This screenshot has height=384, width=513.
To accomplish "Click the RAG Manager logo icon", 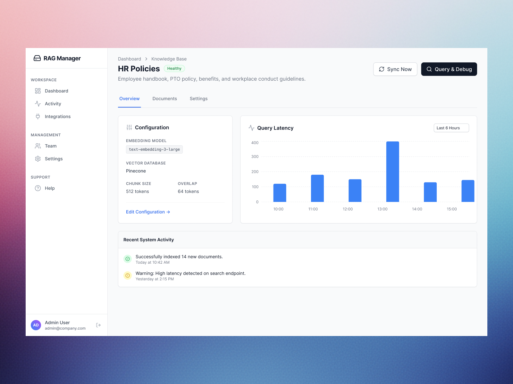I will point(37,58).
